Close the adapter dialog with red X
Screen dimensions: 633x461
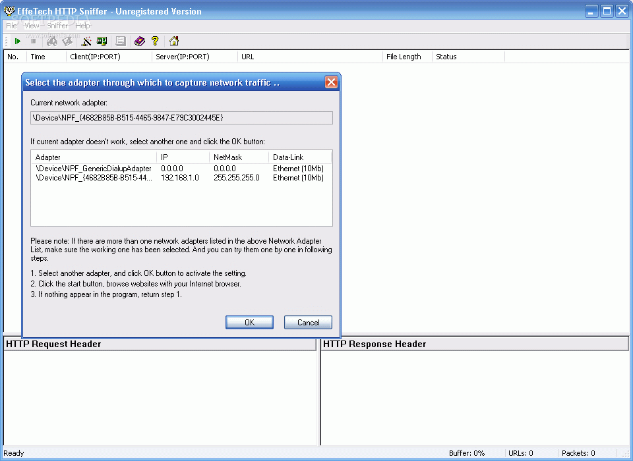[331, 82]
